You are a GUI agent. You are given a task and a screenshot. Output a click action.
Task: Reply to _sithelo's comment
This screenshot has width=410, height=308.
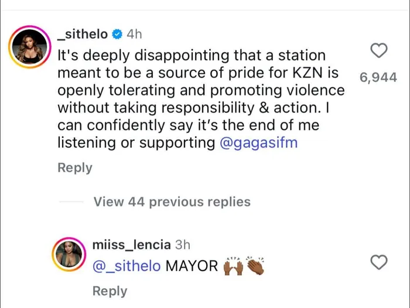74,168
